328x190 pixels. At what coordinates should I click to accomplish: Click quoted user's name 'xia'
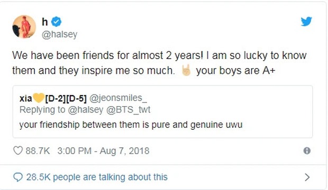click(x=26, y=98)
